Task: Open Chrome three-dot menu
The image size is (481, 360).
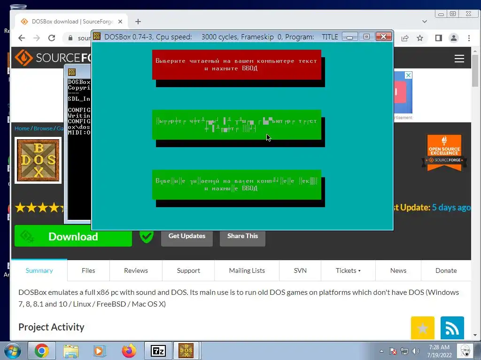Action: click(x=469, y=38)
